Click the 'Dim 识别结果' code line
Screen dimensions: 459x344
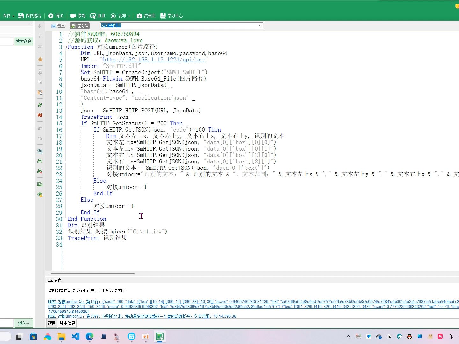tap(86, 225)
